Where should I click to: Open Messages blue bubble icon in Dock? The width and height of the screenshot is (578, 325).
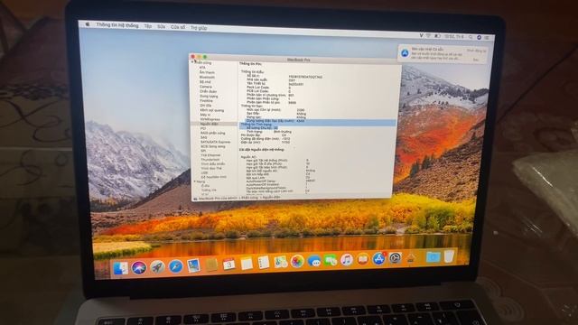tap(313, 261)
